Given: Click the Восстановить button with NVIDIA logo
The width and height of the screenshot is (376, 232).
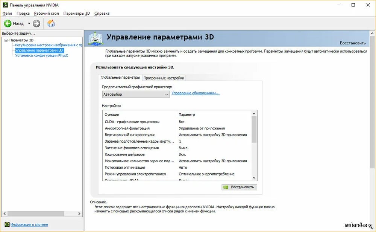Looking at the screenshot, I should point(239,187).
